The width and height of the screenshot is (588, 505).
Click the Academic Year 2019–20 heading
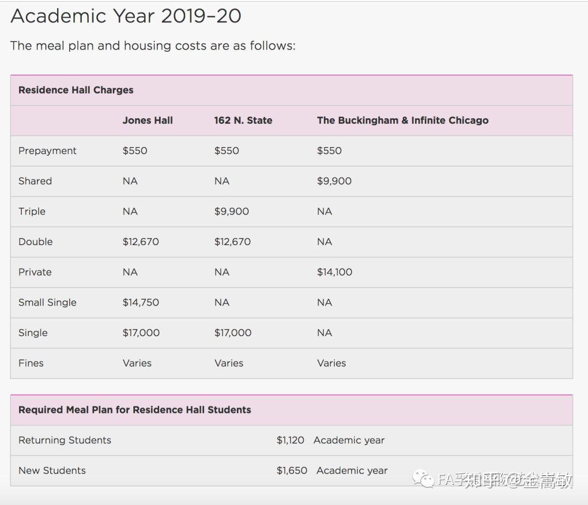pyautogui.click(x=126, y=16)
